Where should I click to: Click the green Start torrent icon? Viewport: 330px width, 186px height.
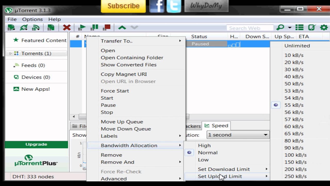[x=82, y=27]
